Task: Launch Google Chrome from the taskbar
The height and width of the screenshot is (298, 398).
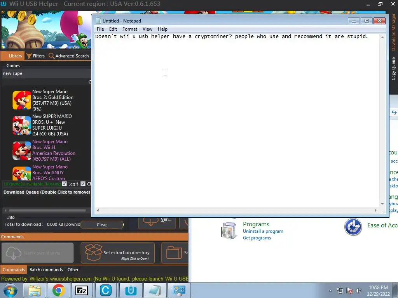Action: tap(58, 290)
